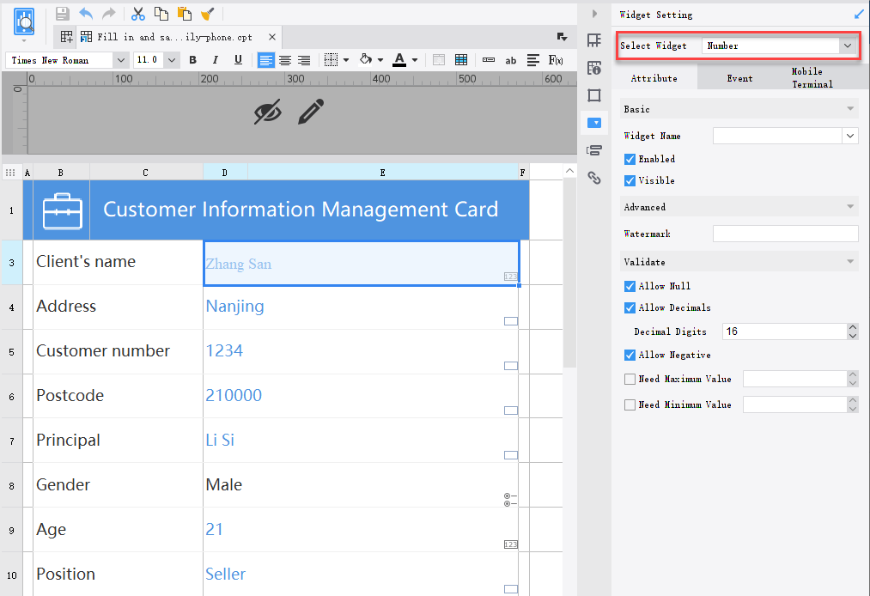
Task: Select the cell containing Nanjing
Action: click(362, 307)
